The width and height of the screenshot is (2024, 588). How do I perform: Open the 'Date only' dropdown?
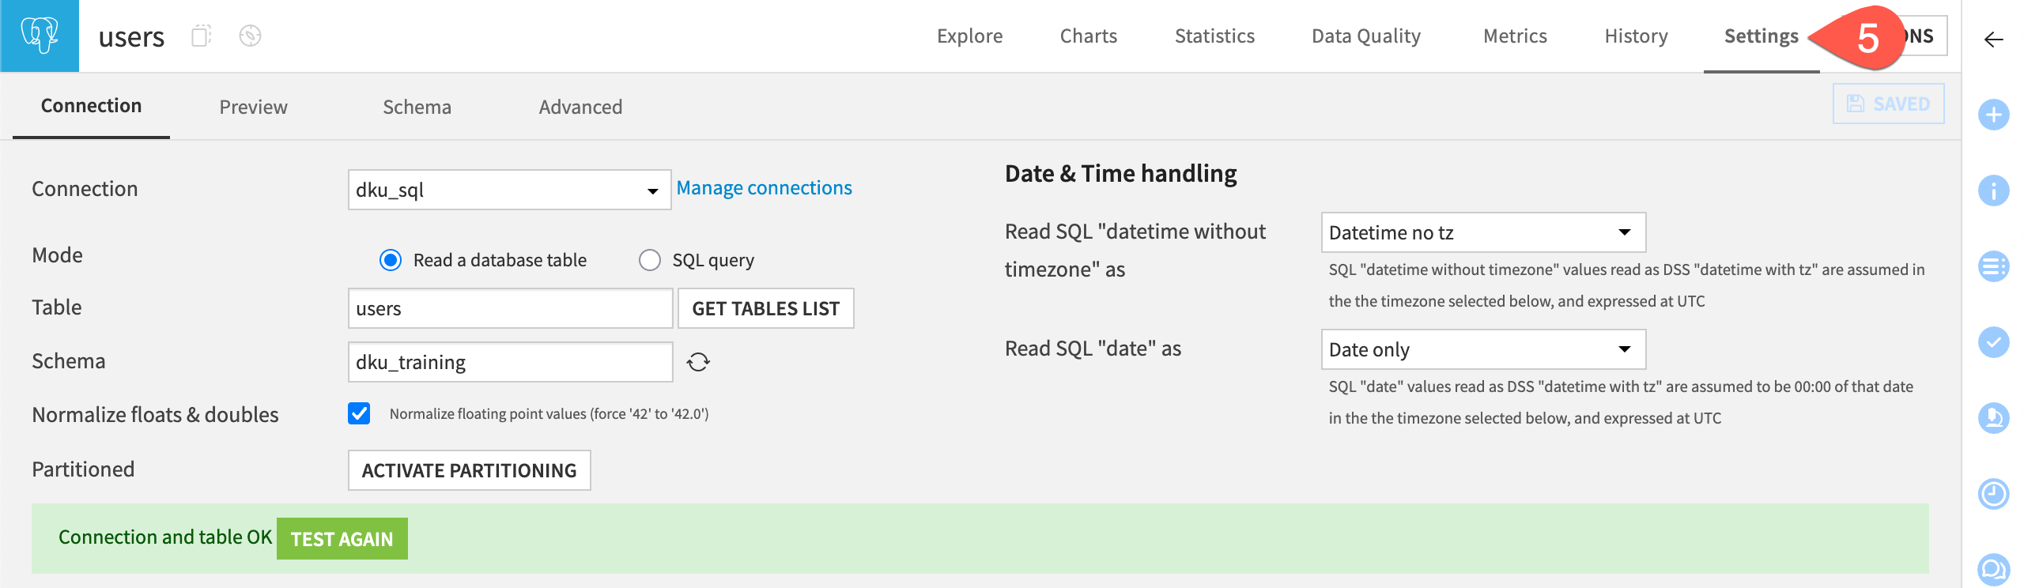[1483, 349]
